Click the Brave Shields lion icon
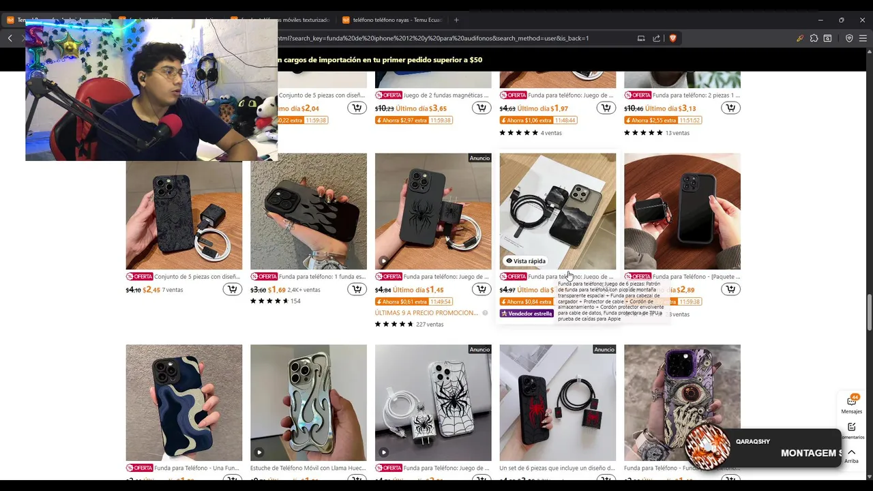The width and height of the screenshot is (873, 491). tap(672, 38)
